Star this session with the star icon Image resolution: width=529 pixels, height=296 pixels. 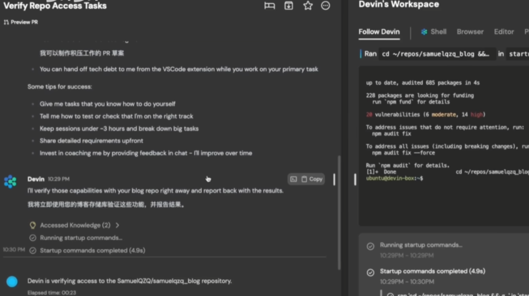(308, 6)
